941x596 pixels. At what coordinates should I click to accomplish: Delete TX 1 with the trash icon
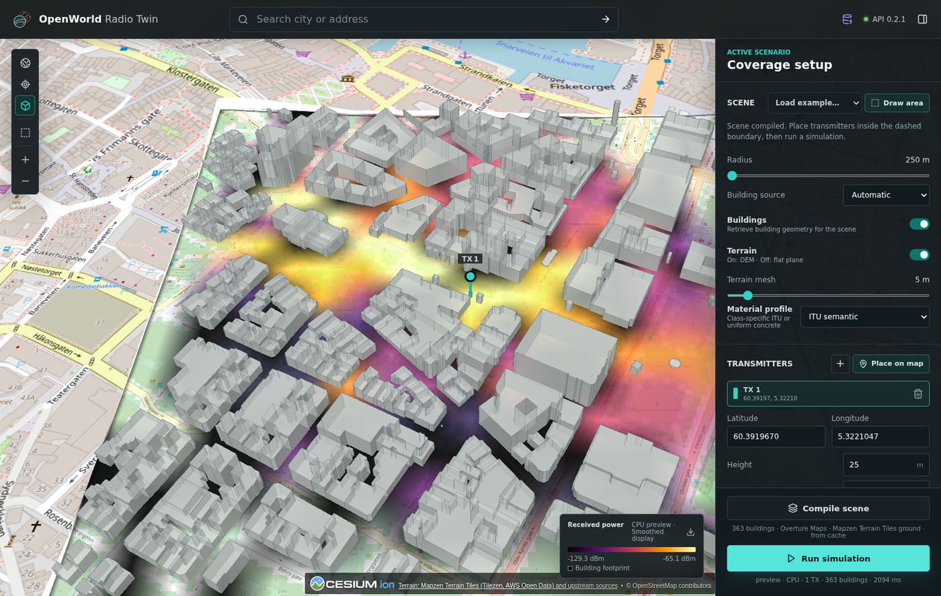918,394
